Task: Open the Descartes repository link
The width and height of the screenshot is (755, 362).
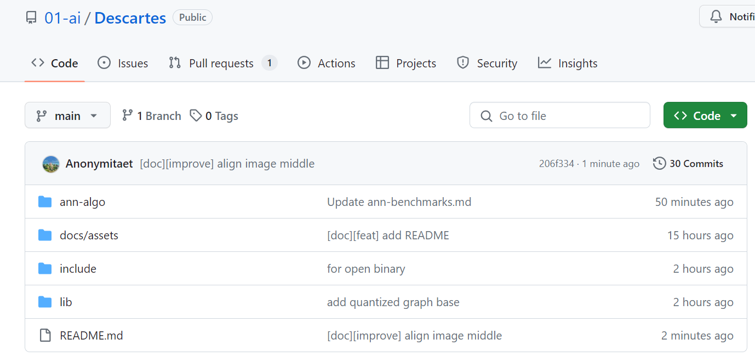Action: coord(130,18)
